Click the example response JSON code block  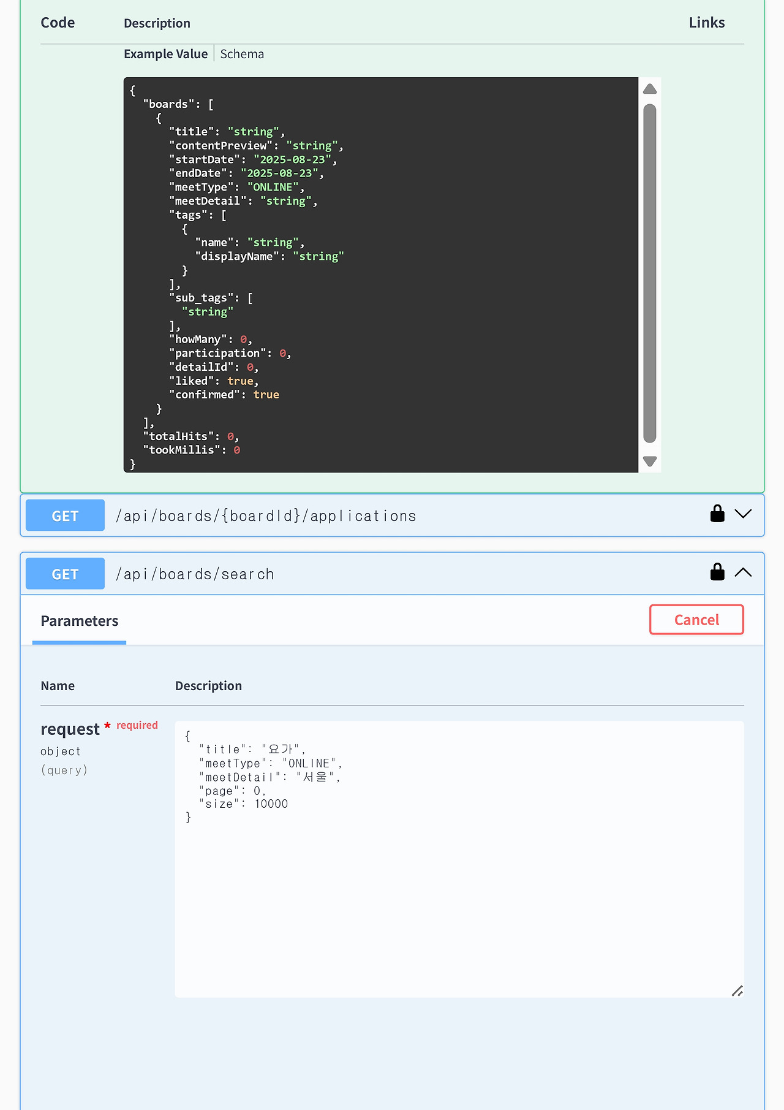tap(380, 275)
